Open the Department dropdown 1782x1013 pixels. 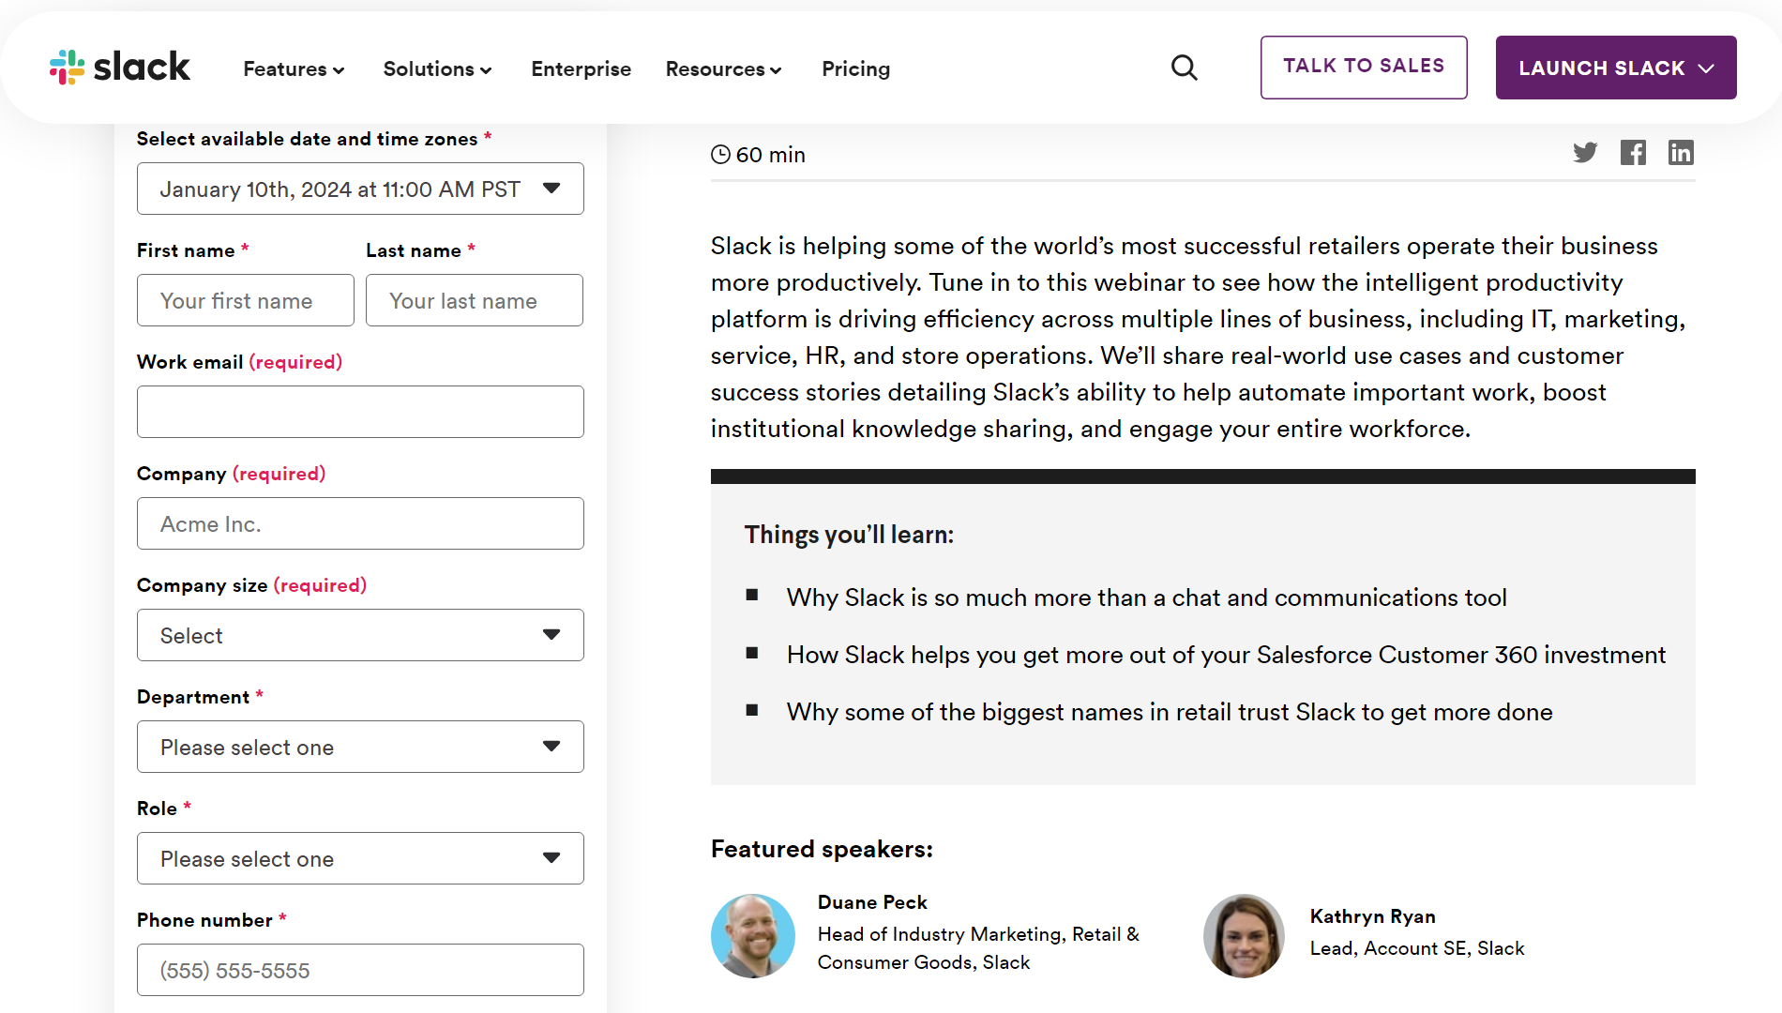pyautogui.click(x=360, y=747)
